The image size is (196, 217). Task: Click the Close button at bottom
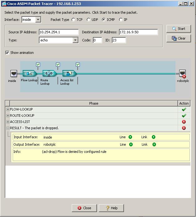point(84,208)
